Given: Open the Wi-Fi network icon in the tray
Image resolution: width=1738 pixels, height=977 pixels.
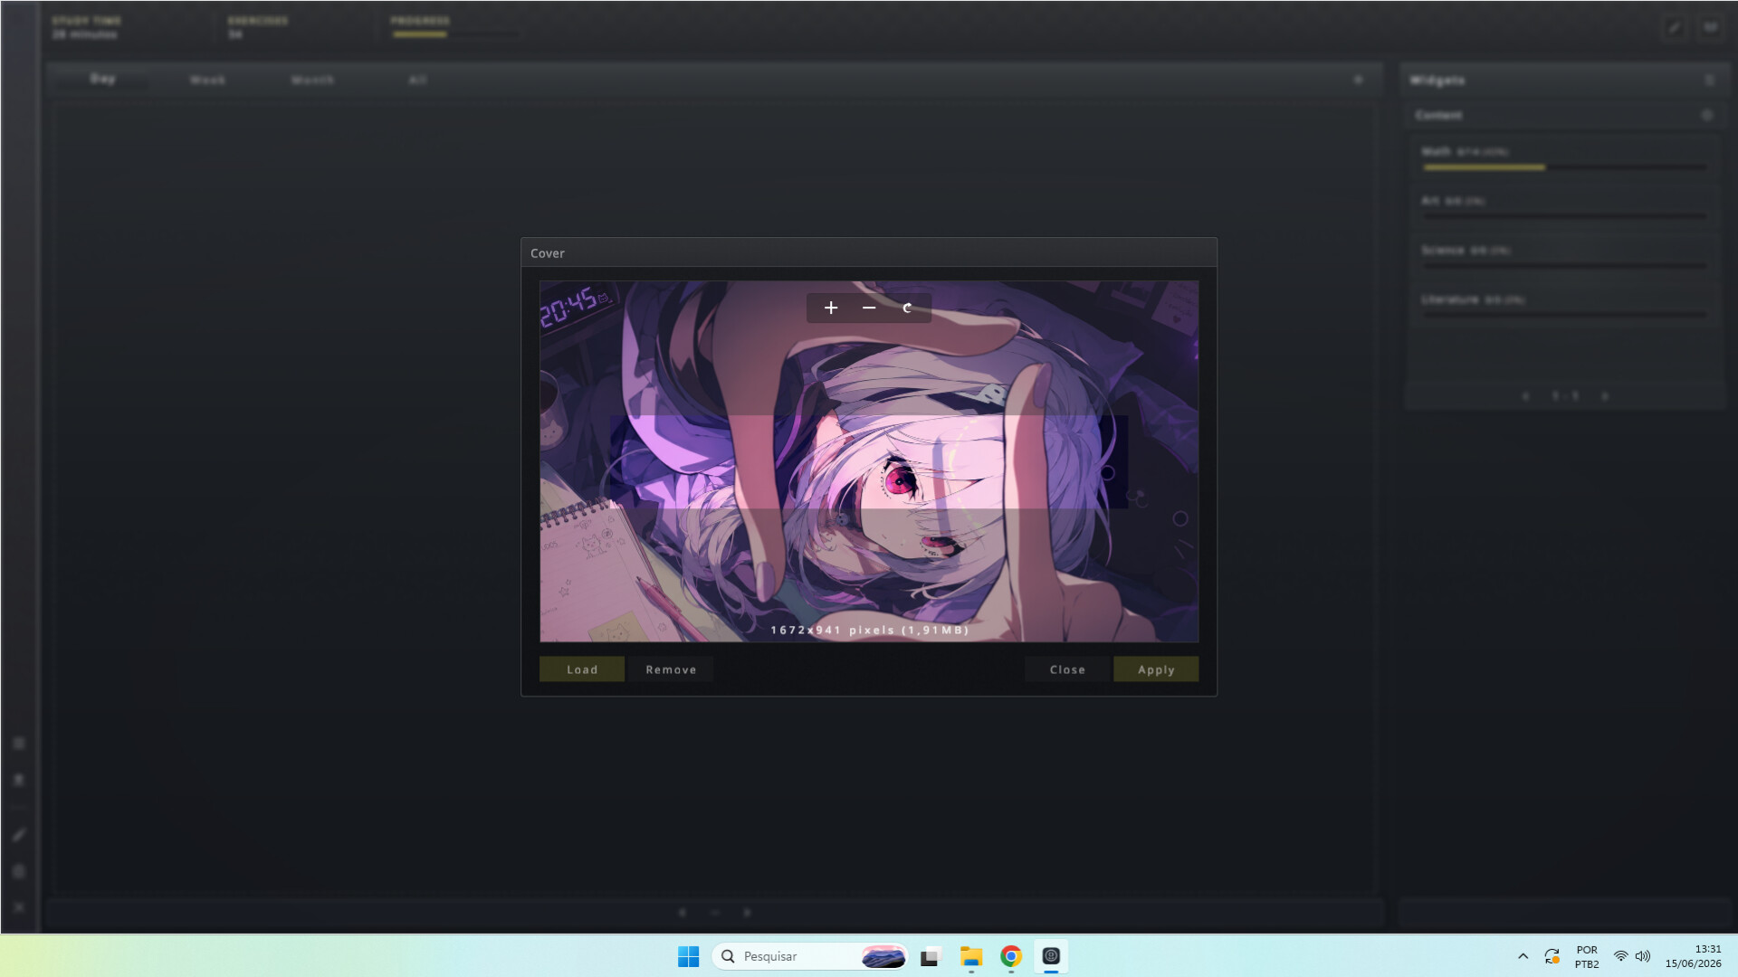Looking at the screenshot, I should click(1621, 956).
